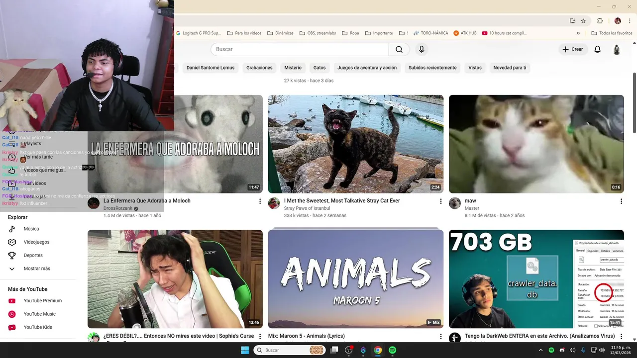The width and height of the screenshot is (637, 358).
Task: Click the Windows taskbar Buscar box
Action: click(290, 350)
